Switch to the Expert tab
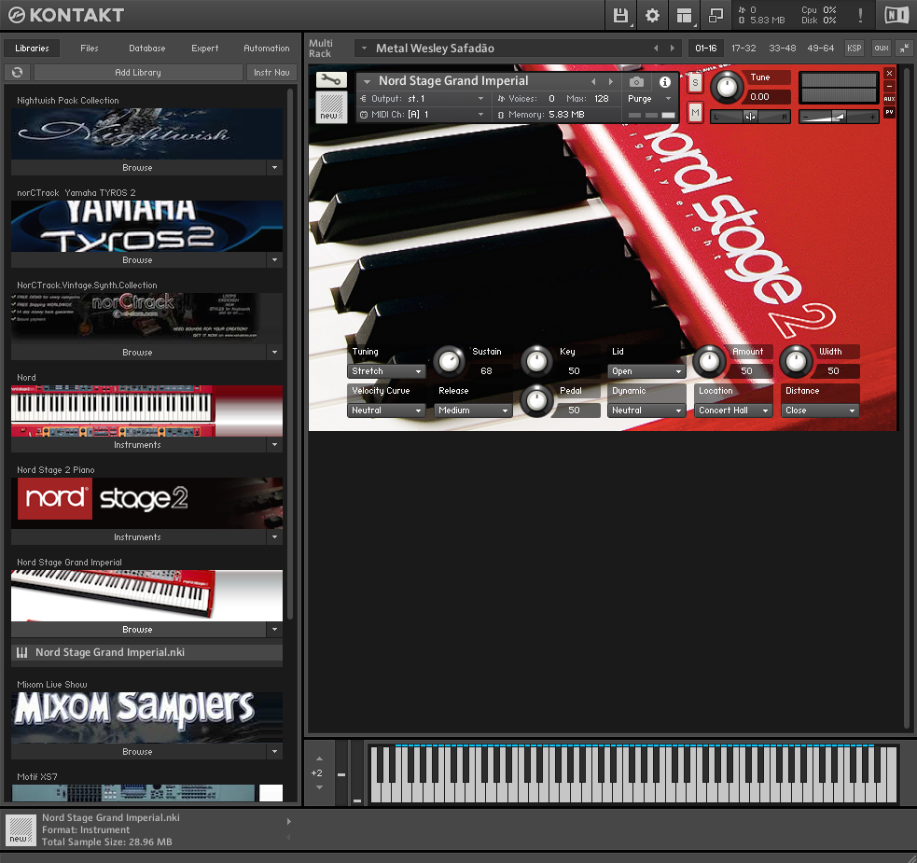 (x=204, y=48)
